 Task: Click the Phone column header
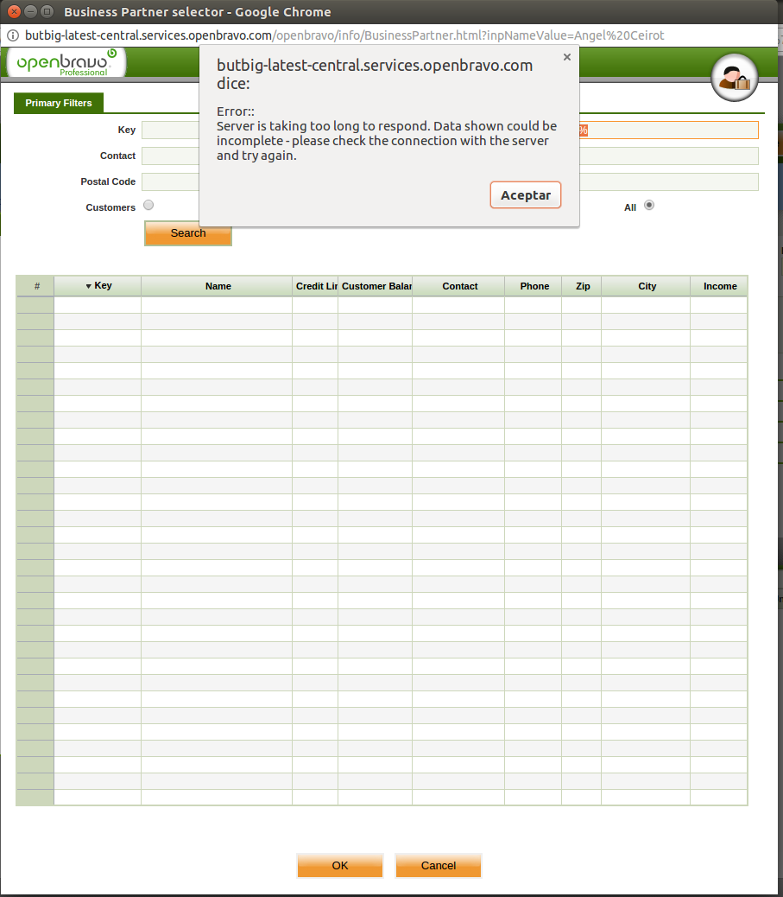coord(534,286)
